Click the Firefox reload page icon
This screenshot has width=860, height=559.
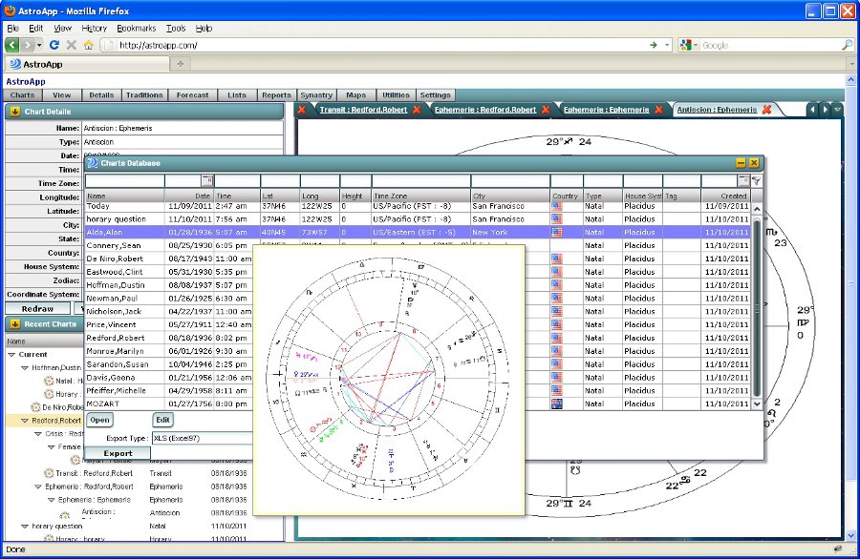[54, 45]
